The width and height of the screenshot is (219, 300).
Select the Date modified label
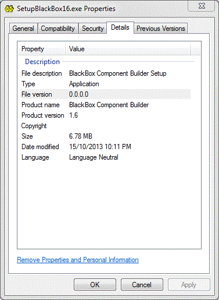tap(40, 147)
